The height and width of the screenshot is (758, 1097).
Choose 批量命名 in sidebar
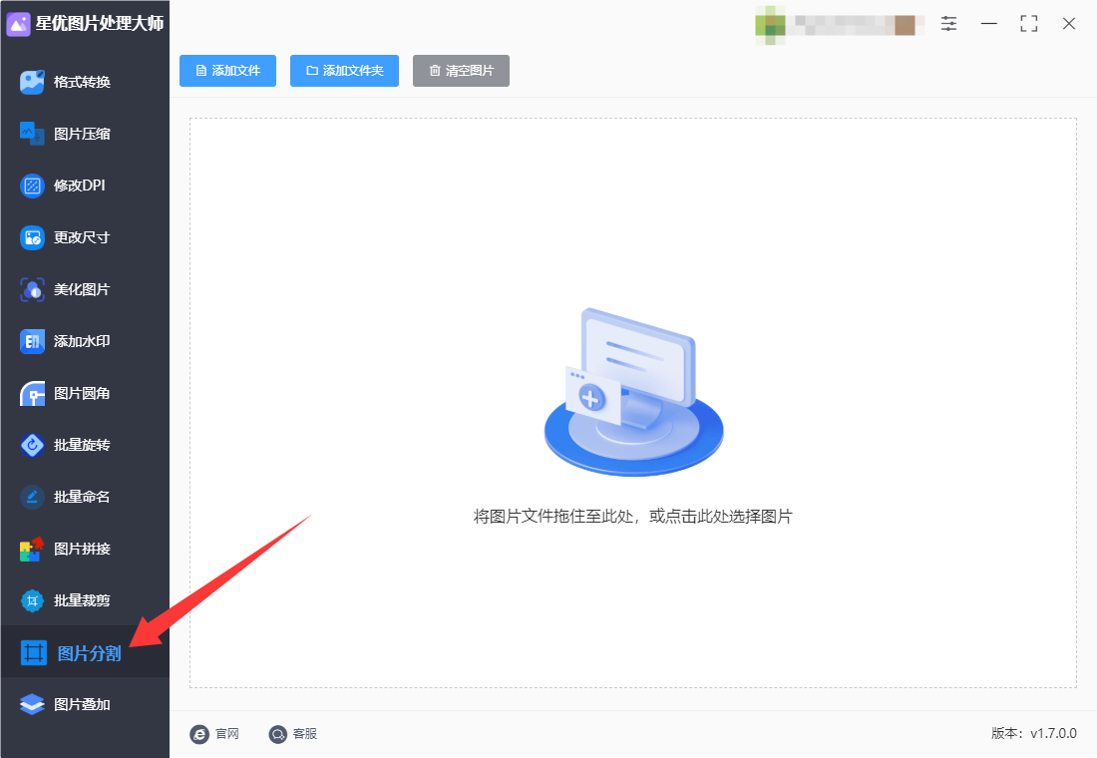[85, 497]
